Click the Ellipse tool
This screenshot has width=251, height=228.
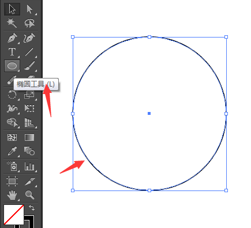pyautogui.click(x=12, y=66)
